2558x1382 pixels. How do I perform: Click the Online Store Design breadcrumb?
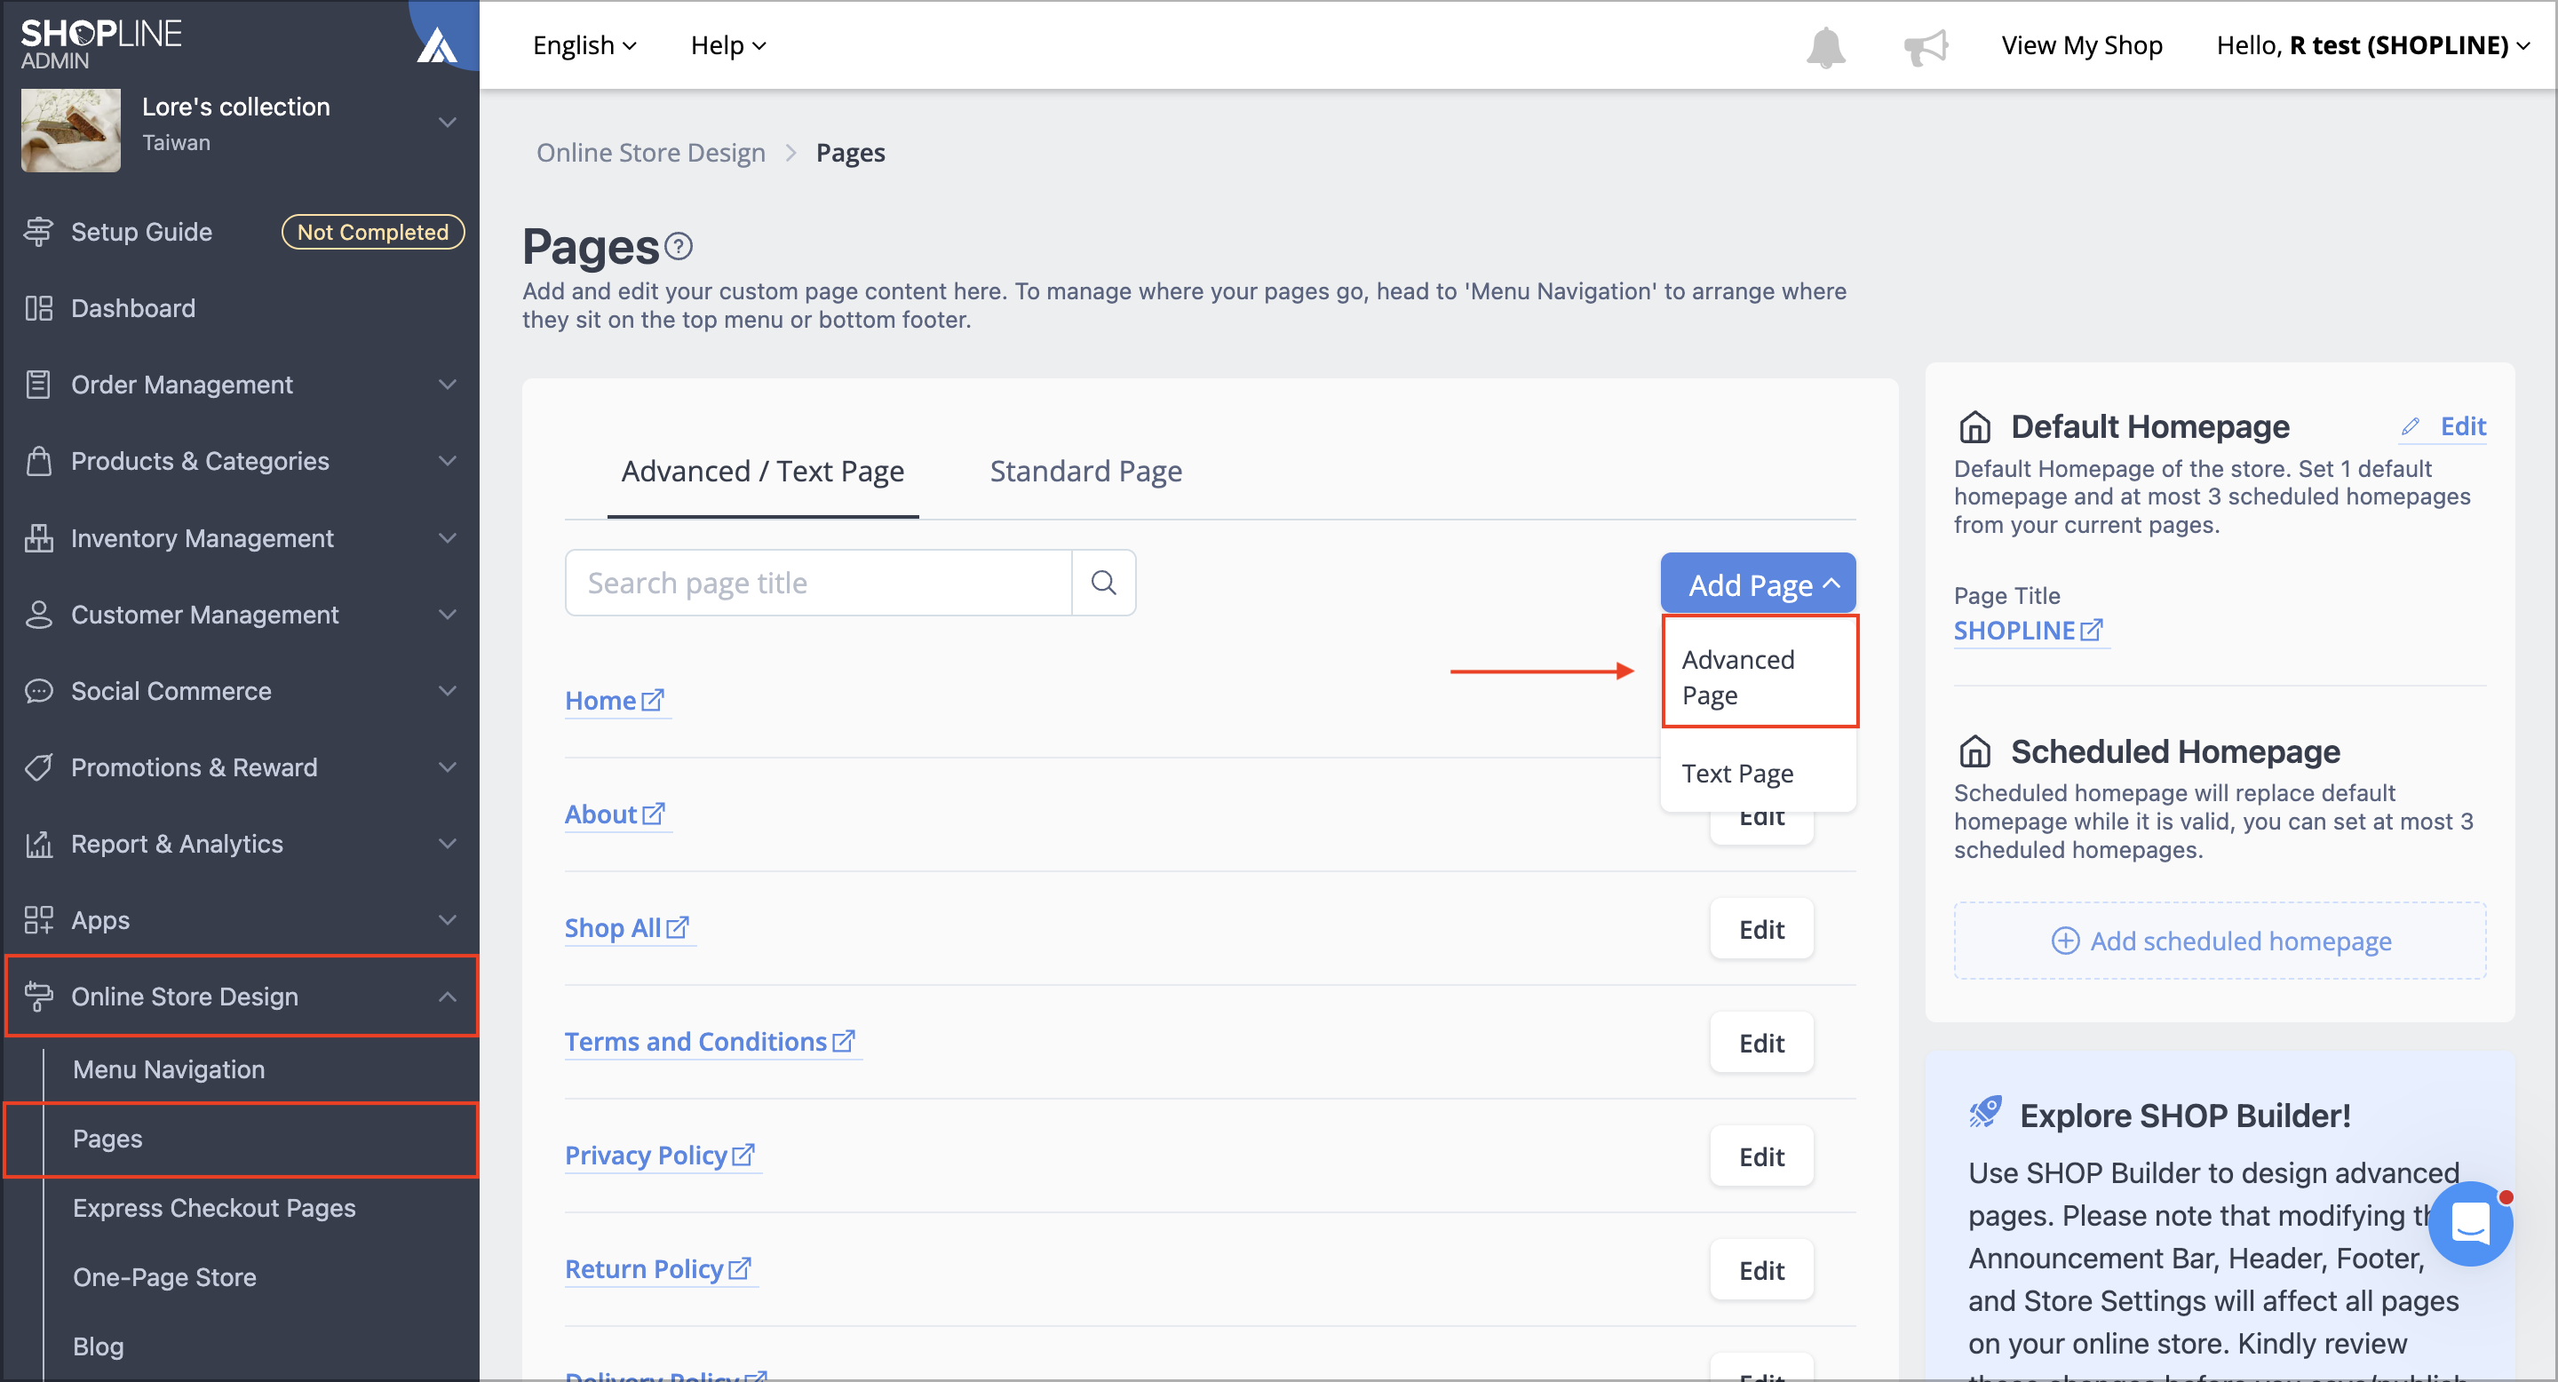650,153
